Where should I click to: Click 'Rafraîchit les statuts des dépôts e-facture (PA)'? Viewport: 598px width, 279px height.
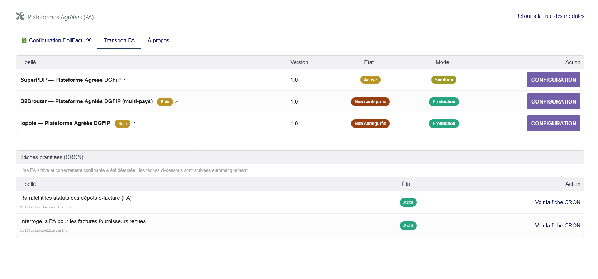[76, 198]
